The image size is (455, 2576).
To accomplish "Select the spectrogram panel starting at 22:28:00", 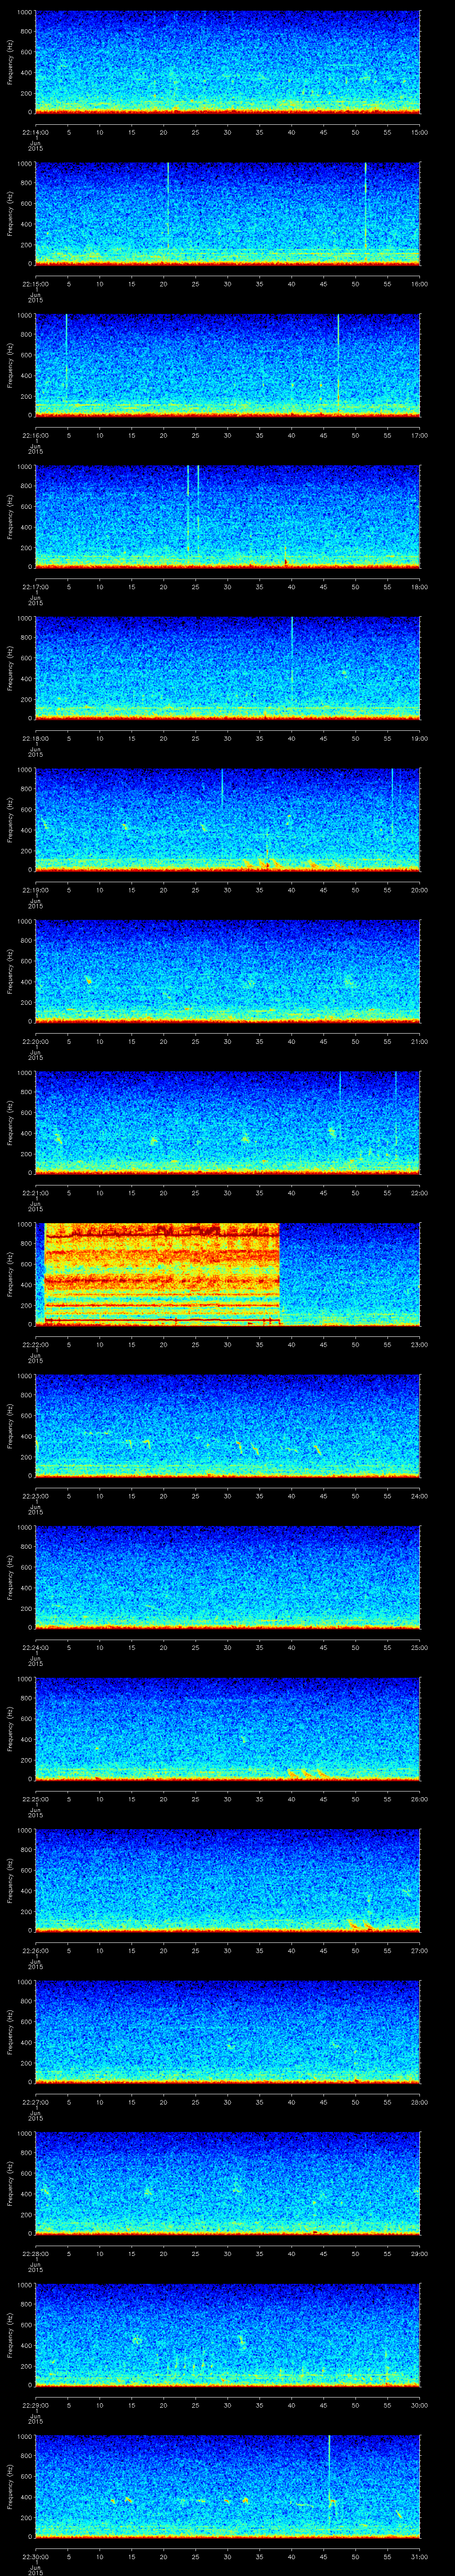I will 227,2183.
